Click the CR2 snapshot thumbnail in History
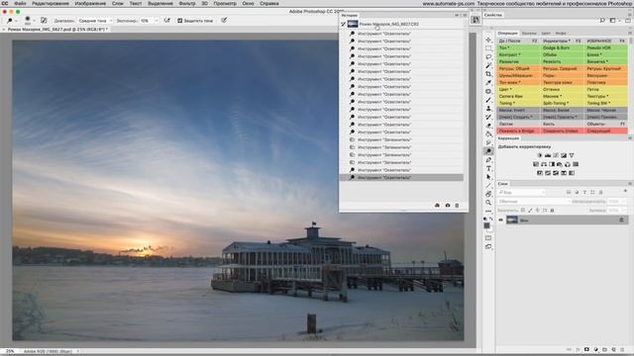 pyautogui.click(x=353, y=24)
